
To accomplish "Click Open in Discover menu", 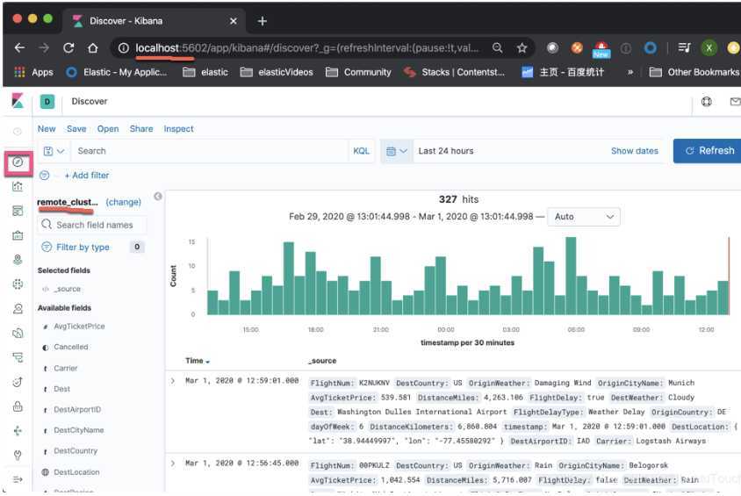I will 108,129.
